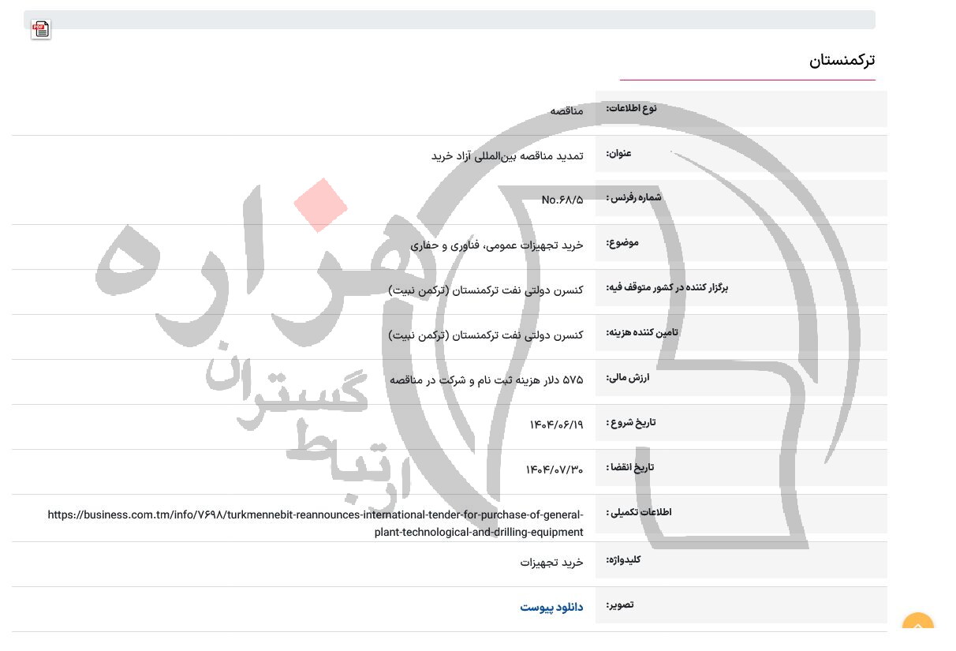Click the start date value ۱۴۰۴/۰۶/۱۹
The image size is (956, 651).
click(x=556, y=425)
